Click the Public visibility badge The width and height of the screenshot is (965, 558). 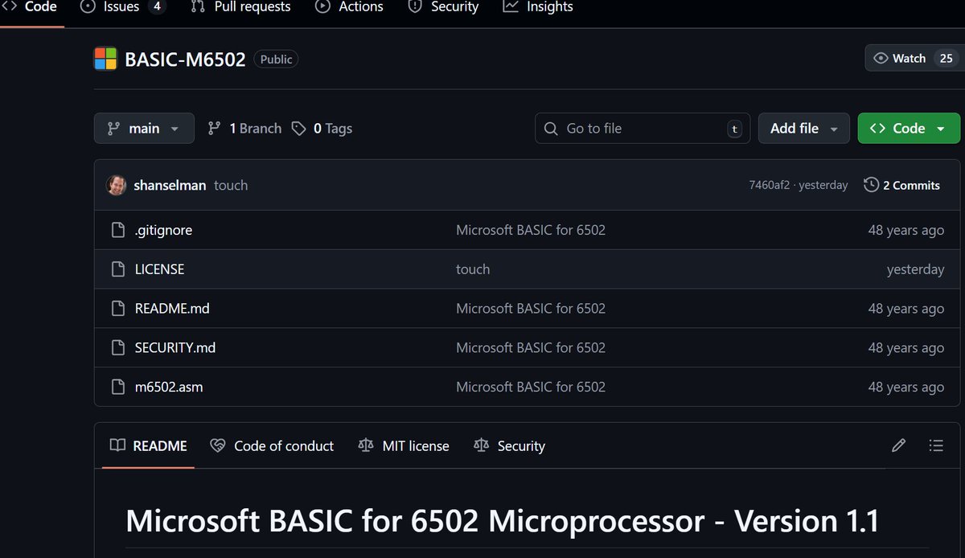(276, 59)
